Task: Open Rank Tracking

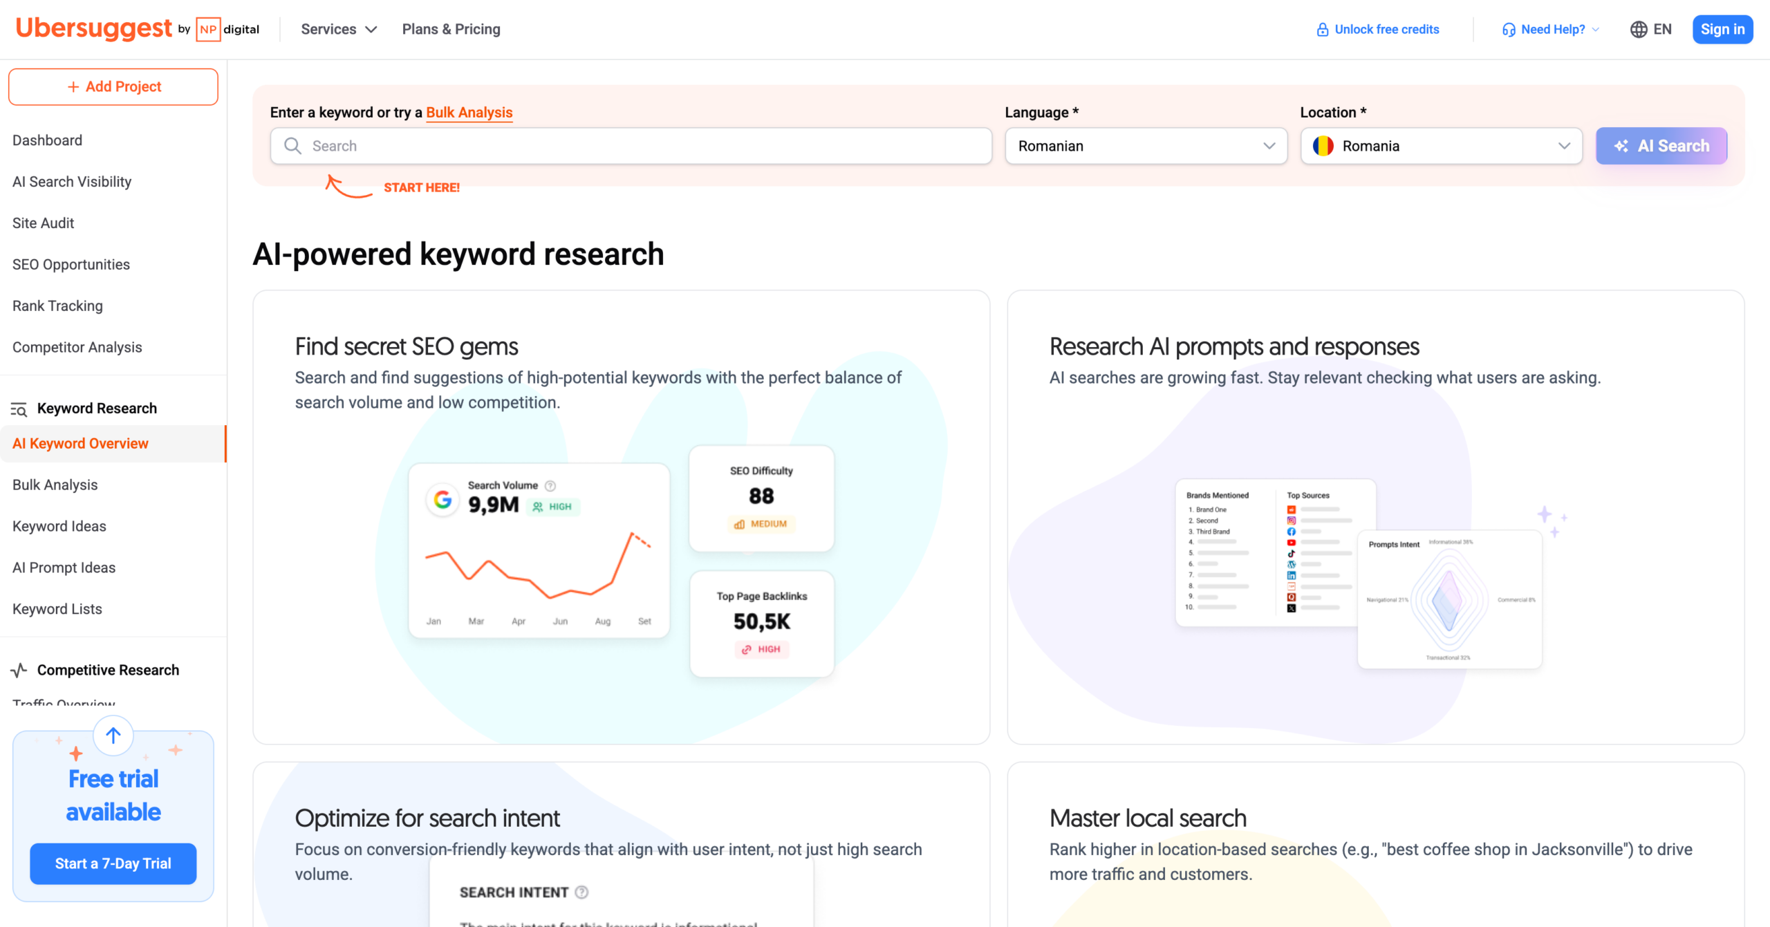Action: pos(57,306)
